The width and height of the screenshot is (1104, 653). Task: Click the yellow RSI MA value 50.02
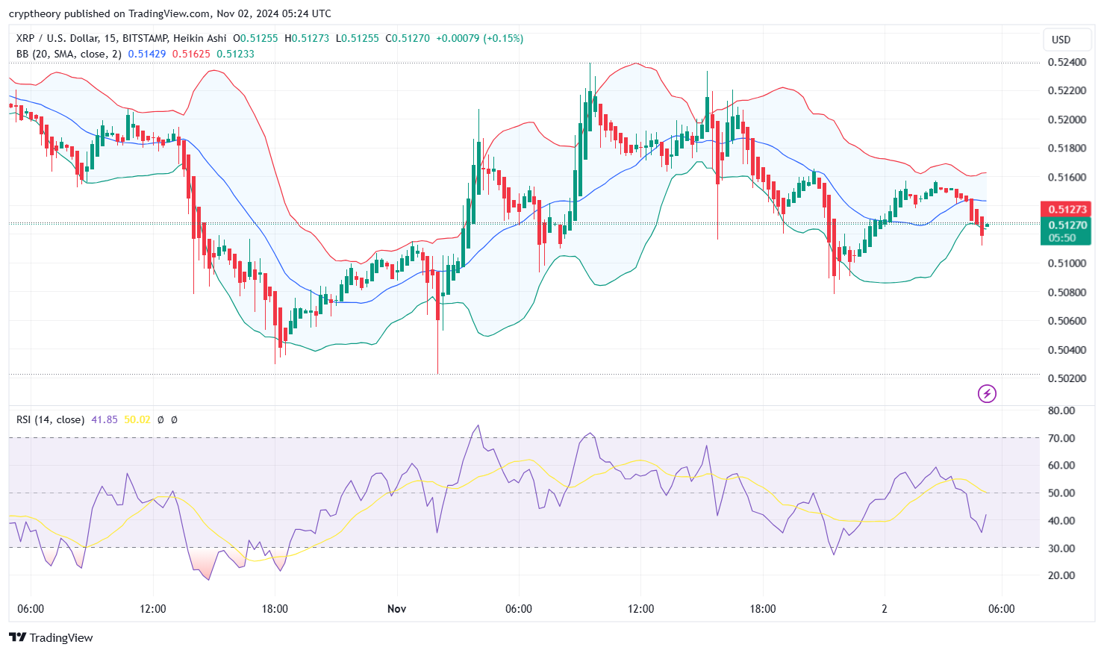(x=137, y=419)
